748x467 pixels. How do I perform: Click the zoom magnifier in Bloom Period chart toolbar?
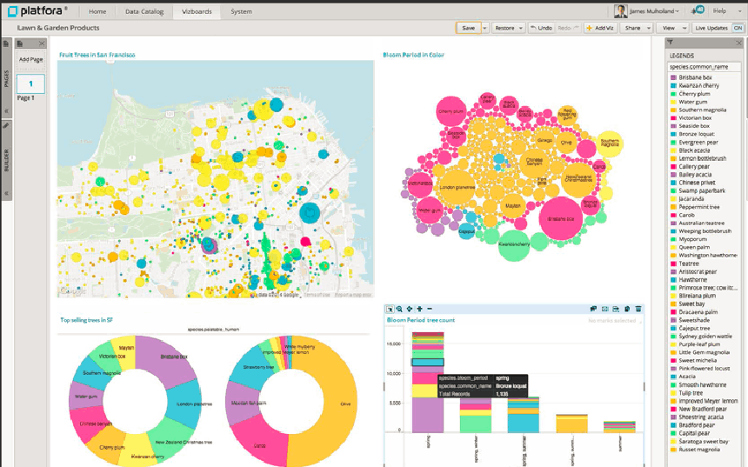pyautogui.click(x=399, y=309)
